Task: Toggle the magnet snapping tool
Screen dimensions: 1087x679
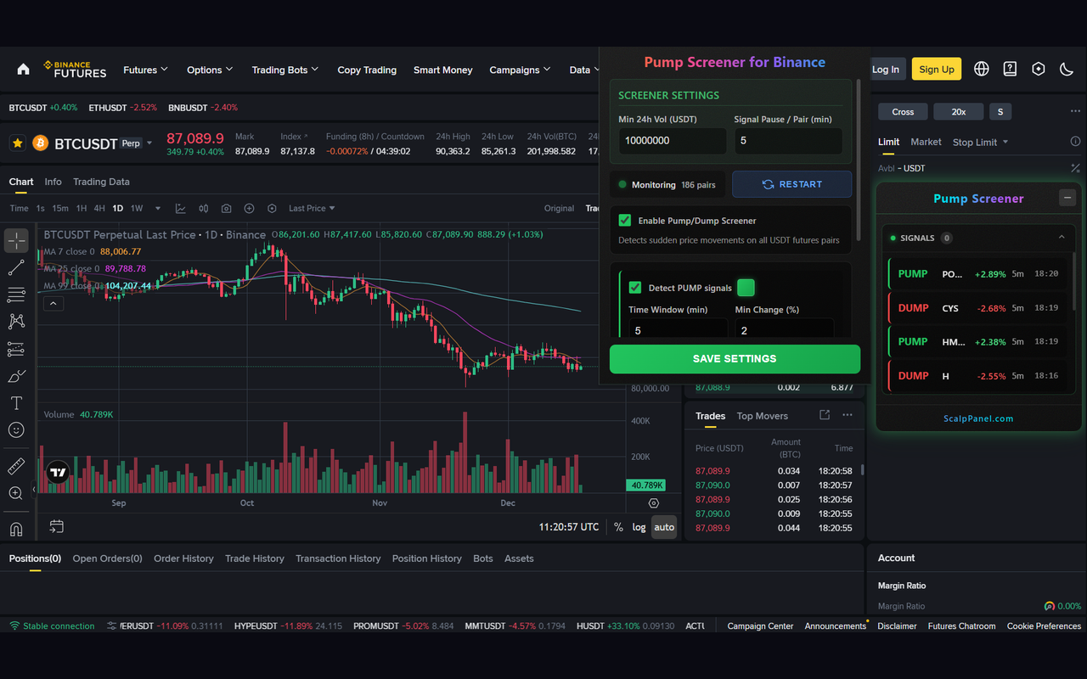Action: [16, 529]
